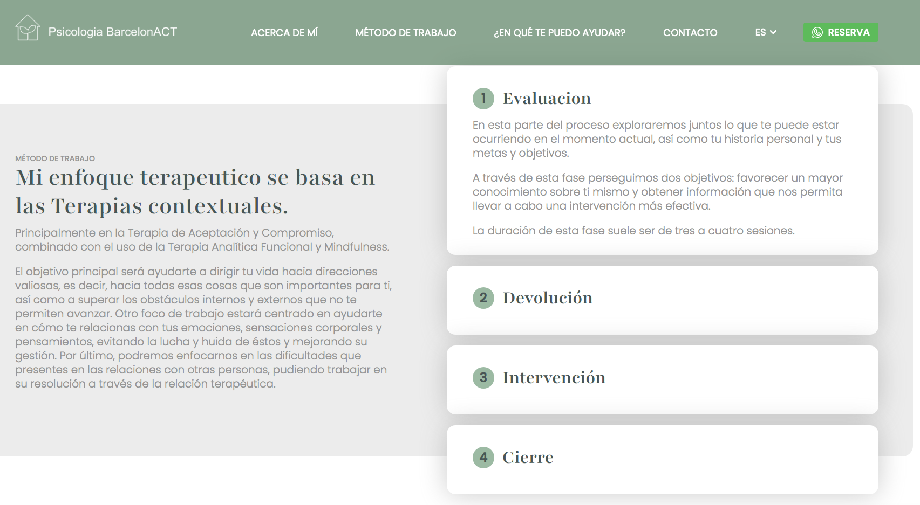Open the ACERCA DE MÍ menu item
The image size is (920, 505).
tap(284, 32)
